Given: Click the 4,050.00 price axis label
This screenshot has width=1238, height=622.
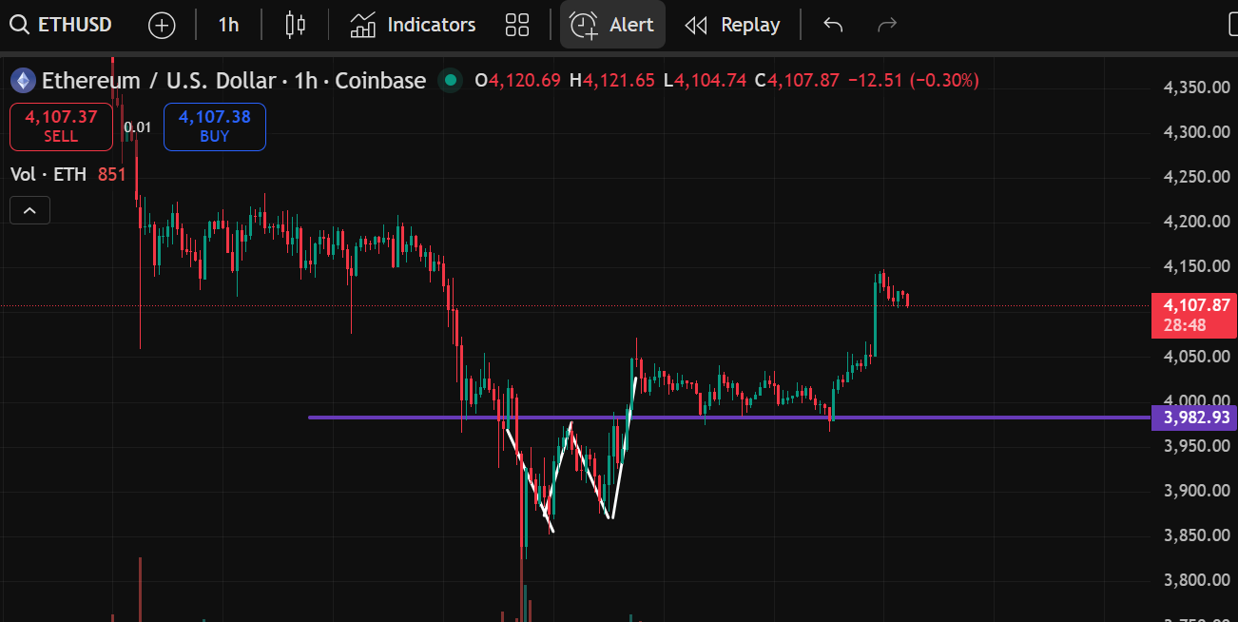Looking at the screenshot, I should [1197, 356].
